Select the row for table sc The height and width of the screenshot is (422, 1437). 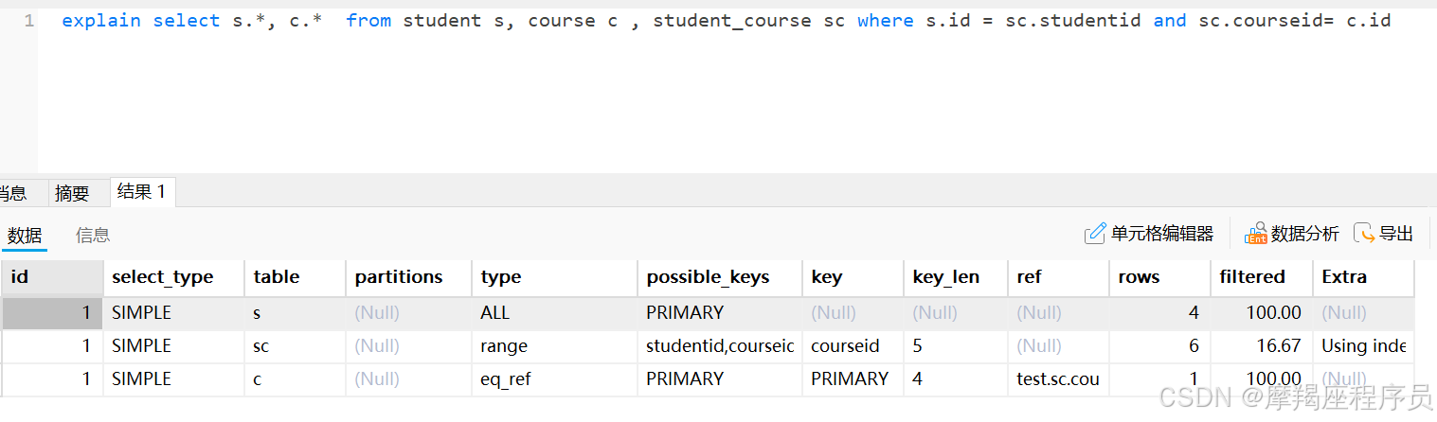[261, 346]
